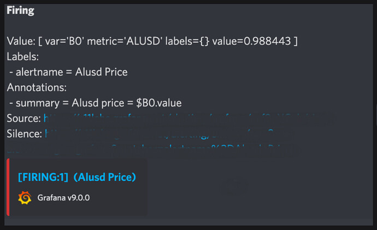Click the red left border of the embed
The image size is (377, 230).
[x=8, y=187]
